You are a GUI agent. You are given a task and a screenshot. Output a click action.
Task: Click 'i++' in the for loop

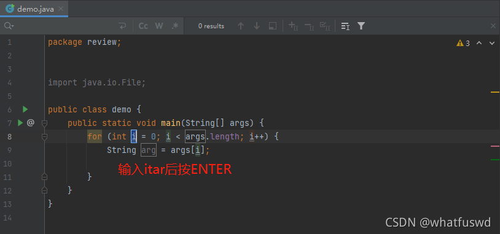[x=256, y=137]
